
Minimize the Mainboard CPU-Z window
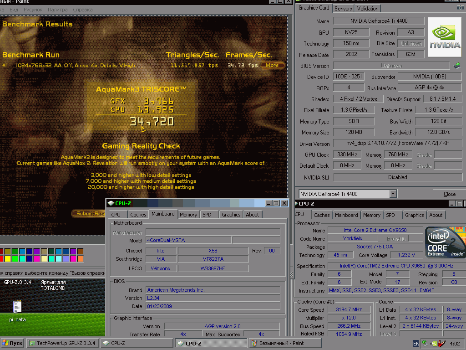coord(269,203)
